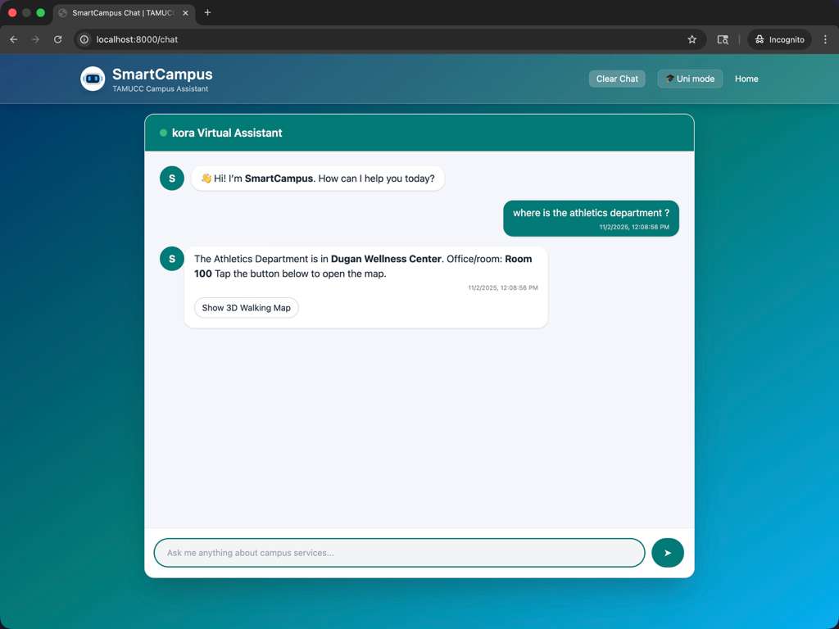Viewport: 839px width, 629px height.
Task: Click the greeting message bubble
Action: point(317,178)
